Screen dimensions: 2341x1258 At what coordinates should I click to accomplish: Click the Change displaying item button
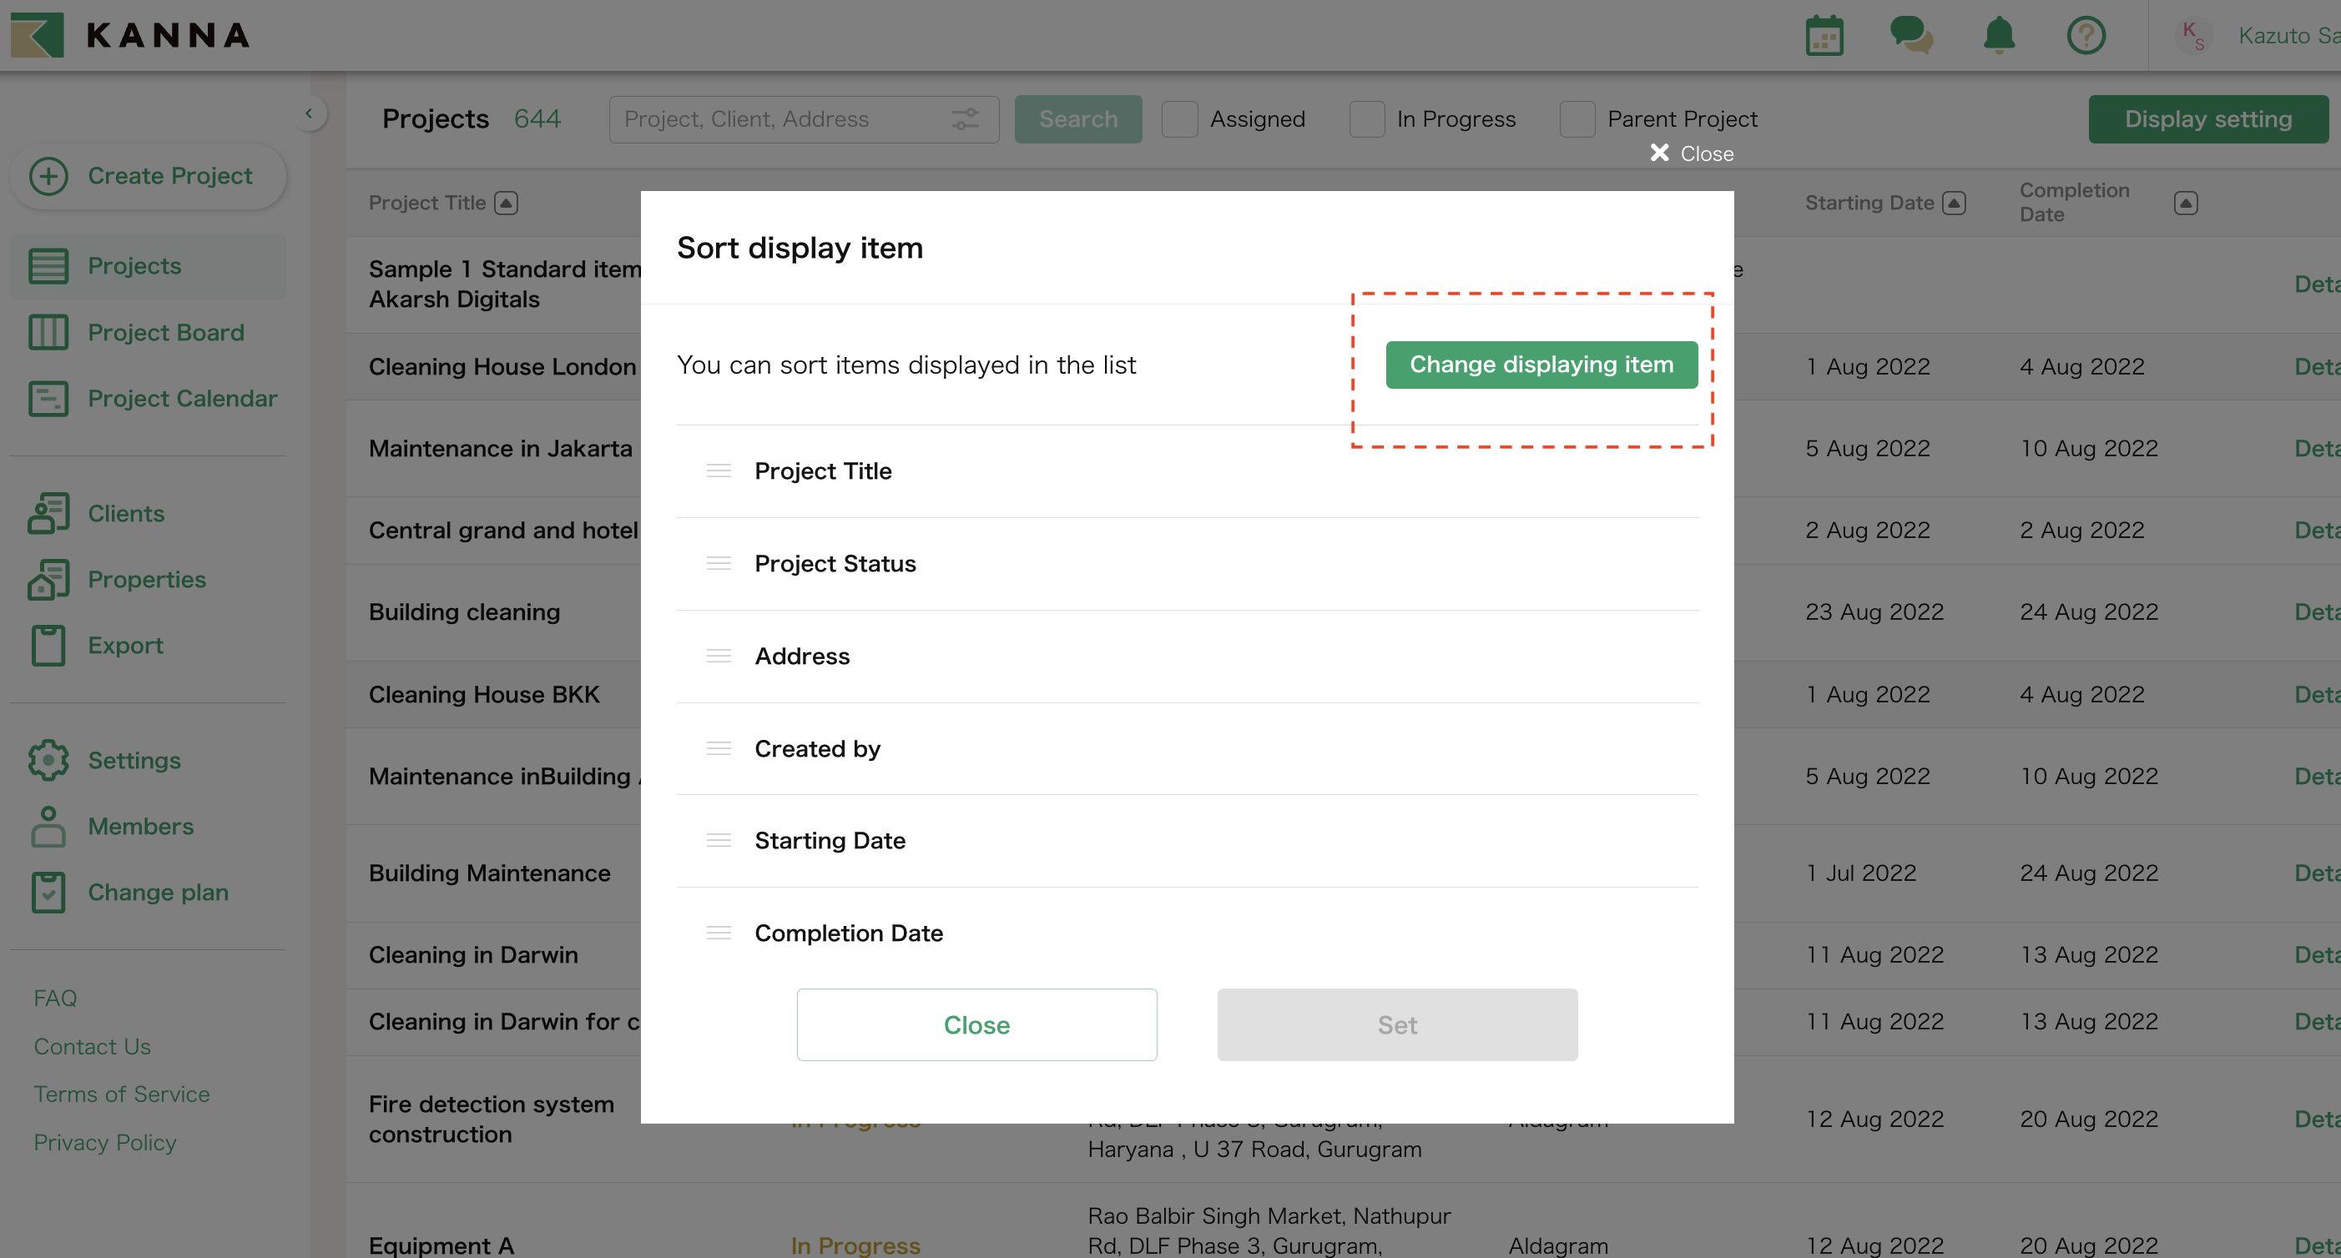coord(1541,365)
